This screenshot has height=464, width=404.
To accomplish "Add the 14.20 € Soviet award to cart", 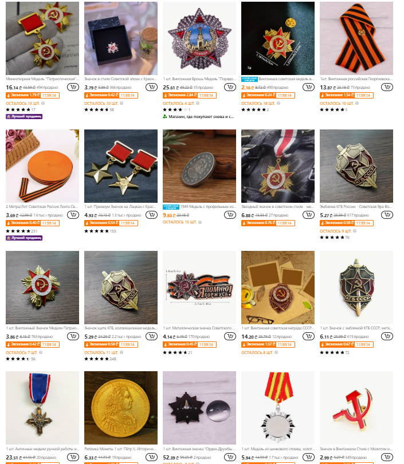I will (308, 336).
